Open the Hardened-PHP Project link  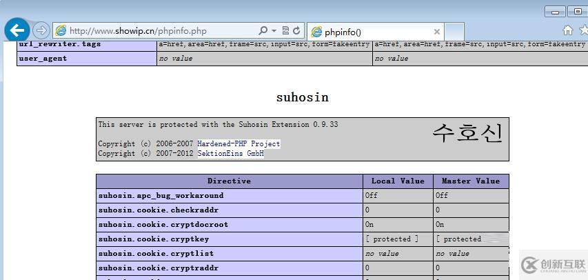(x=239, y=143)
